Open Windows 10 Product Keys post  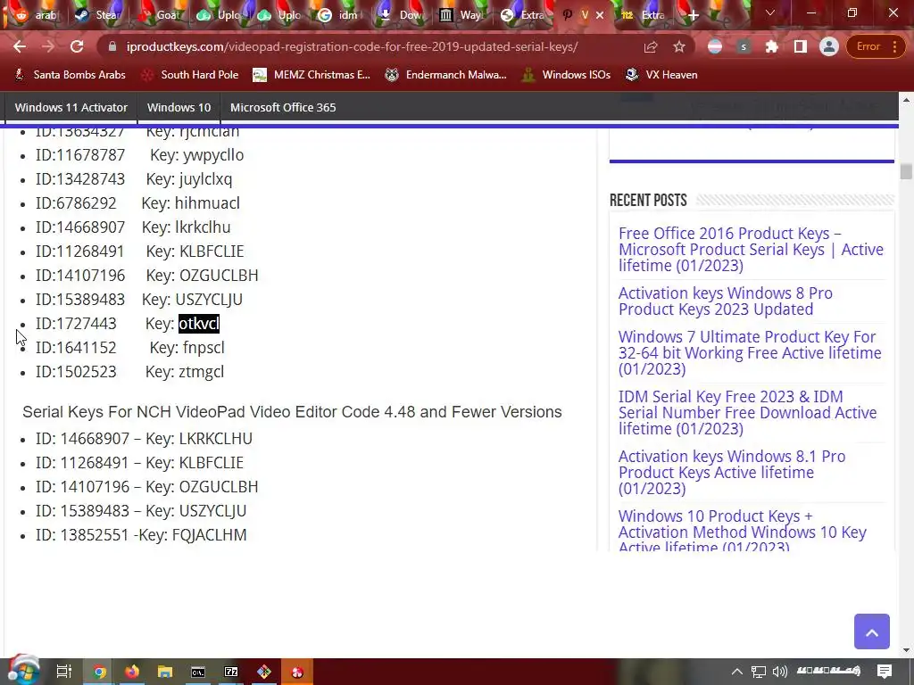tap(742, 530)
